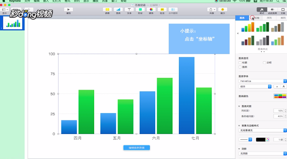Open the Helvetica font dropdown

tap(263, 81)
